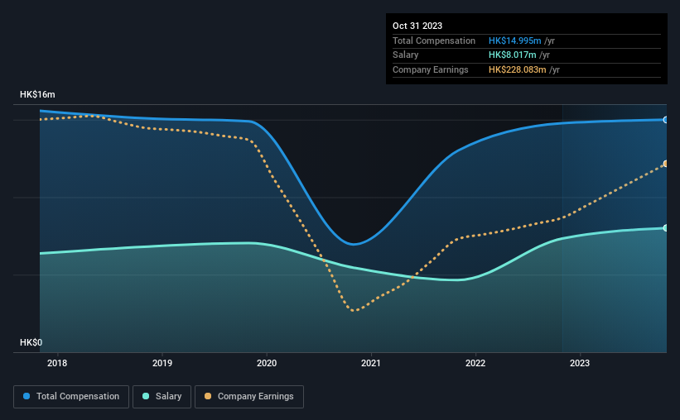
Task: Click the orange Company Earnings legend dot
Action: [208, 396]
